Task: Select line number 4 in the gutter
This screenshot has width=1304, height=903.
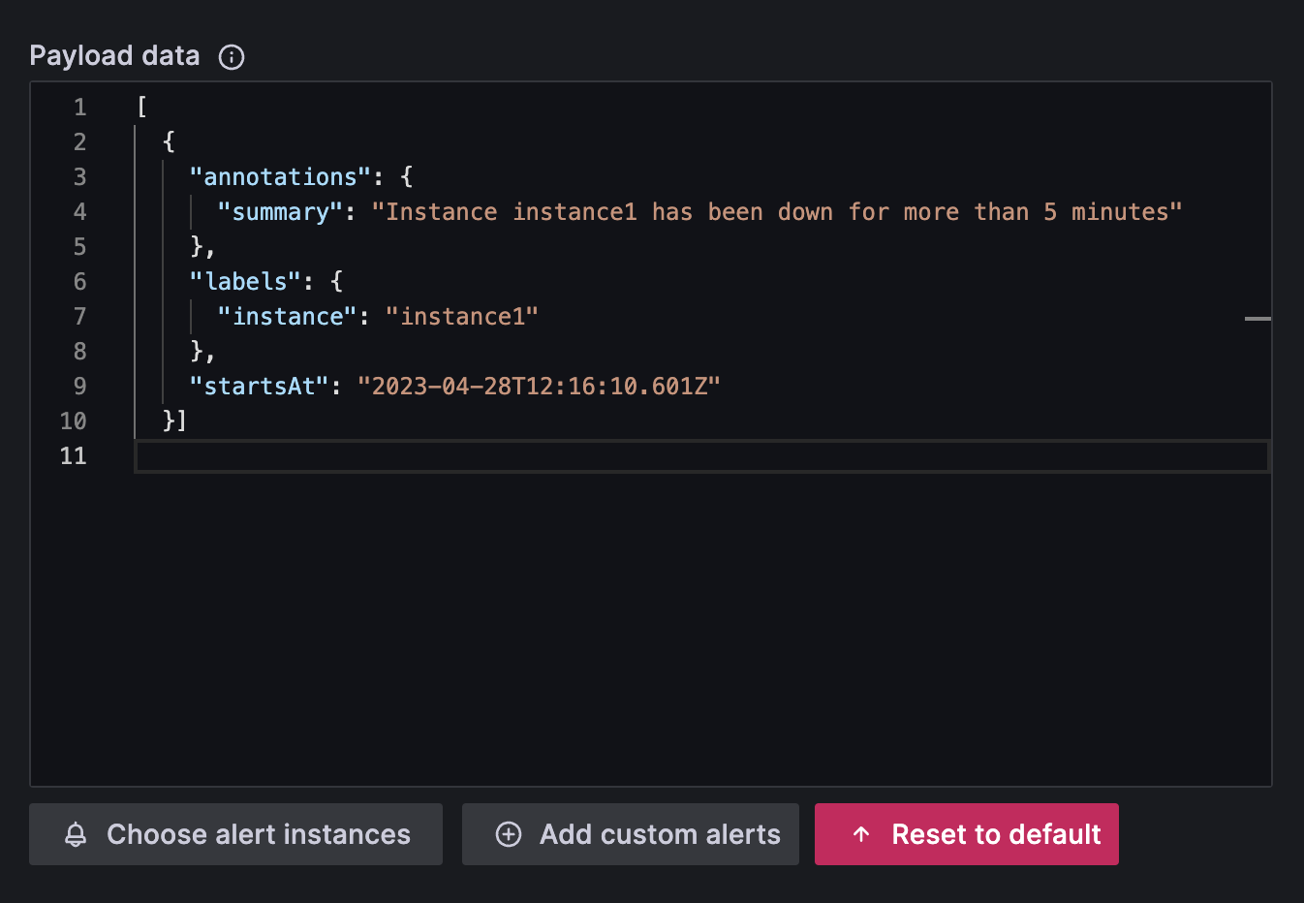Action: tap(79, 211)
